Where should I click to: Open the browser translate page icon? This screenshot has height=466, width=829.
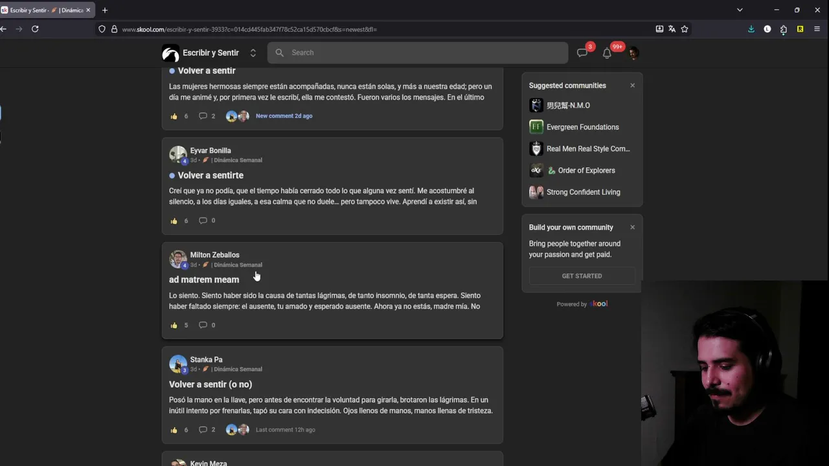(x=672, y=29)
